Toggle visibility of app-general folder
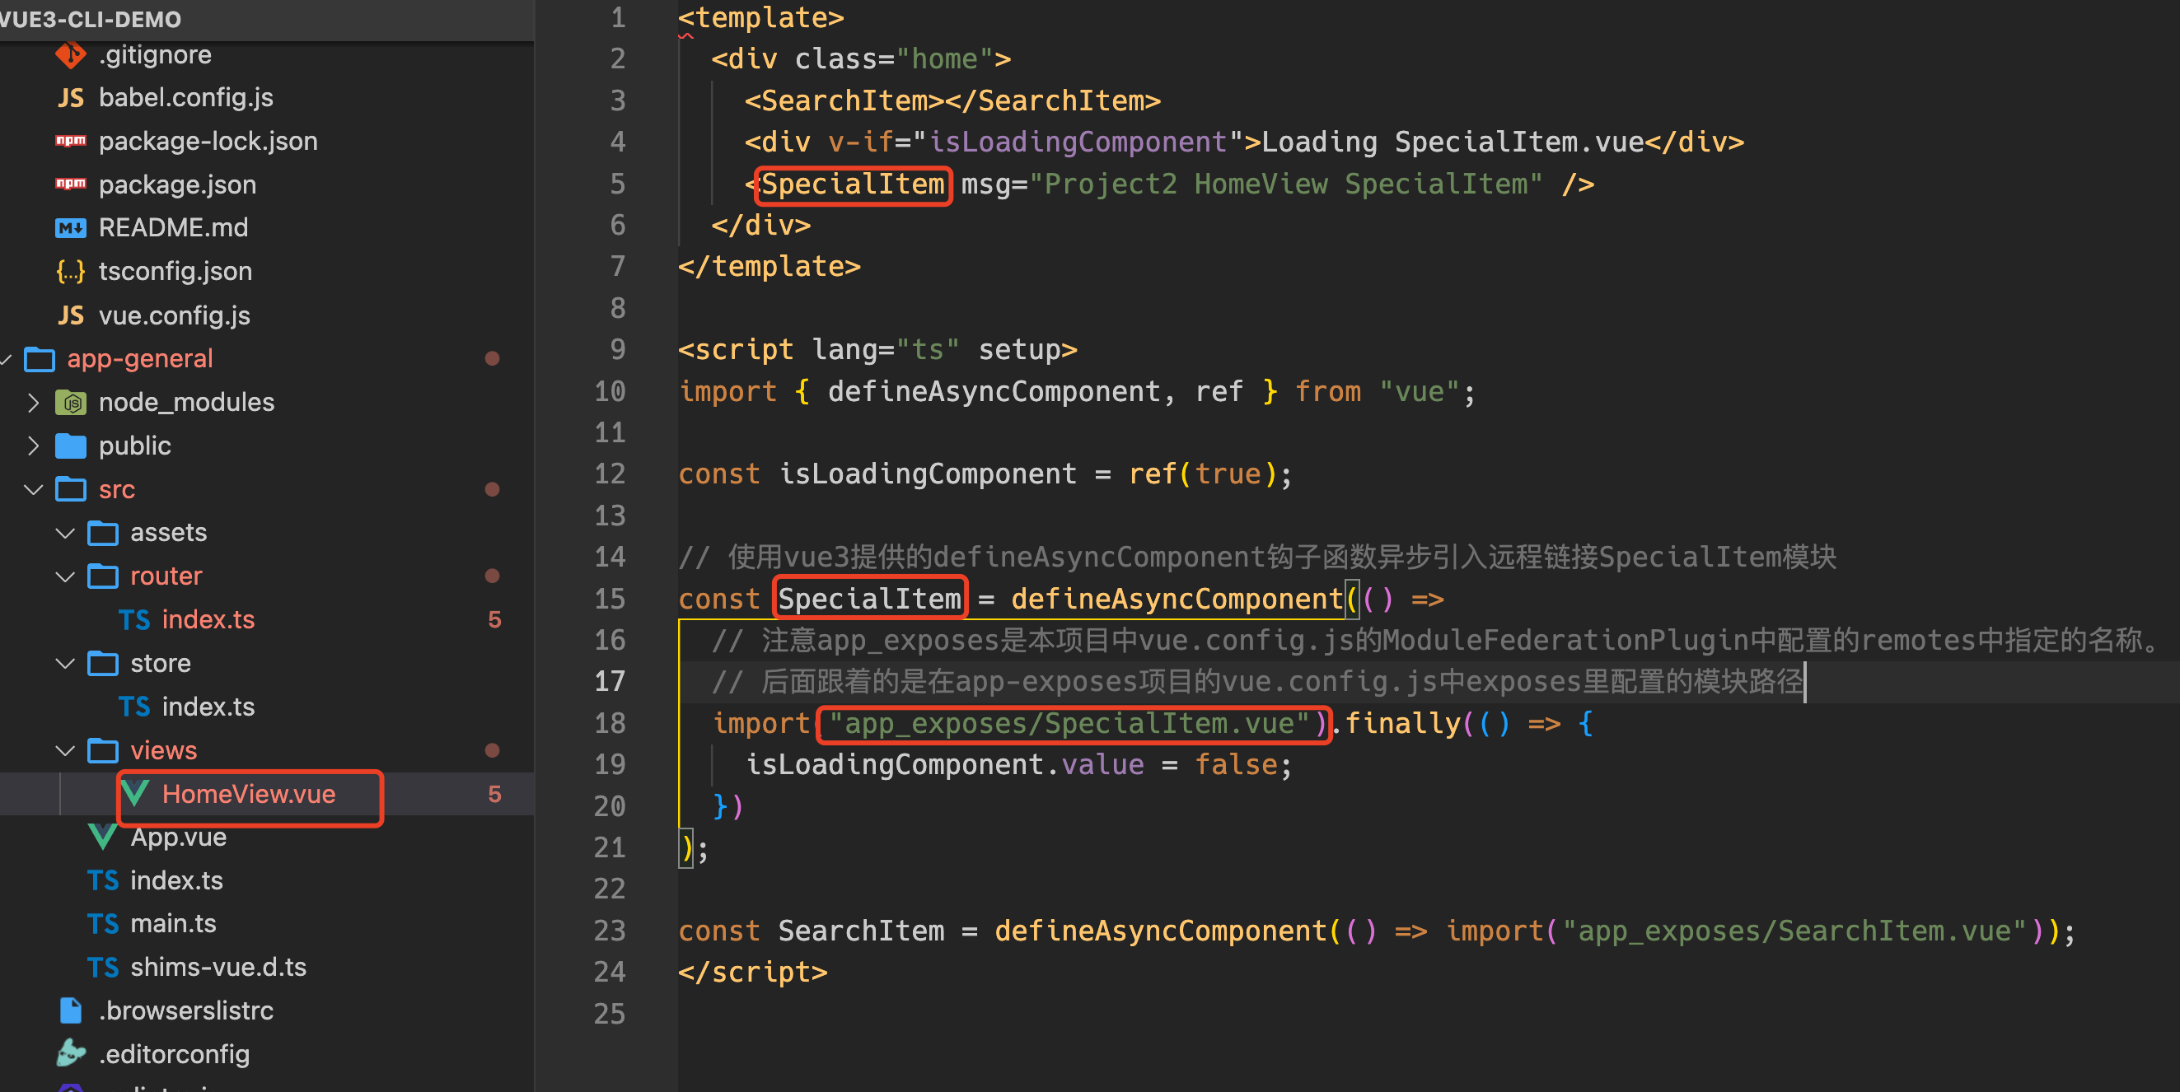Image resolution: width=2180 pixels, height=1092 pixels. click(14, 362)
